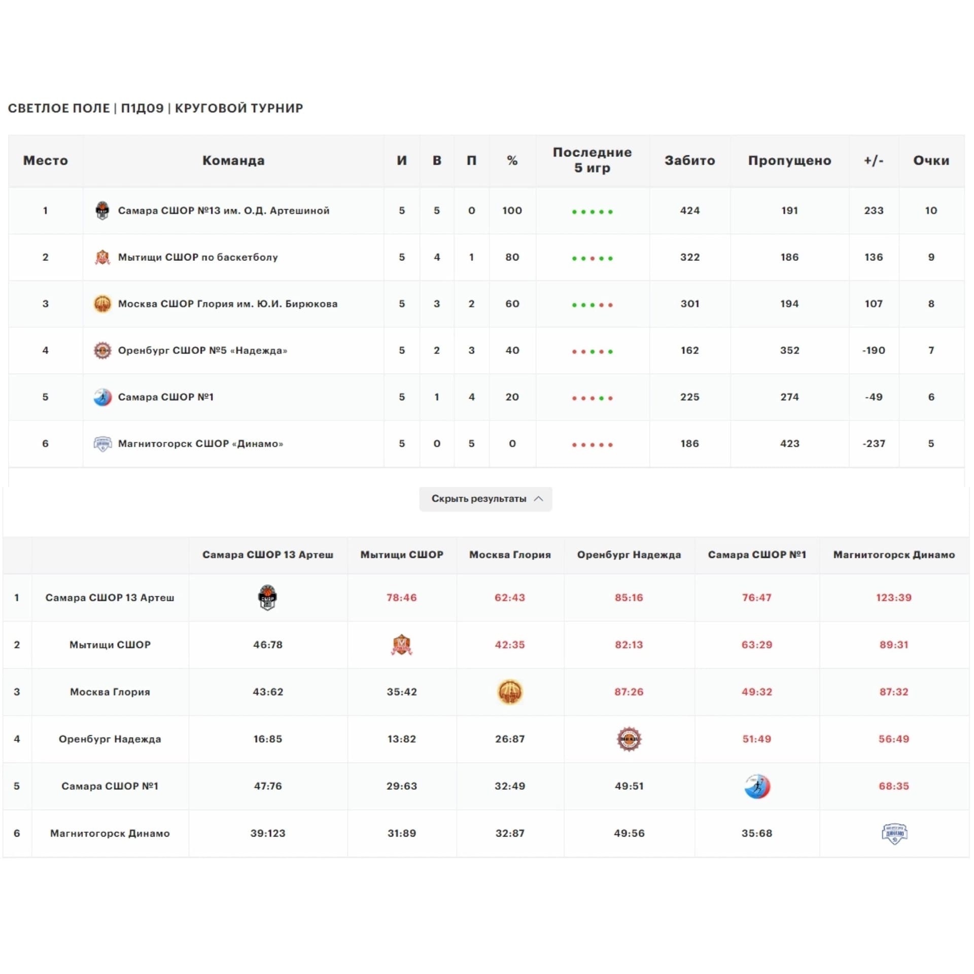The image size is (974, 974).
Task: Click score 43:62 in Москва Глория row
Action: point(268,692)
